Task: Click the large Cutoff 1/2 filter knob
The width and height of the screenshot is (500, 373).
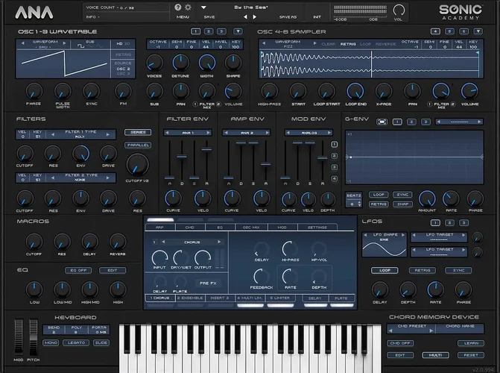Action: coord(136,164)
